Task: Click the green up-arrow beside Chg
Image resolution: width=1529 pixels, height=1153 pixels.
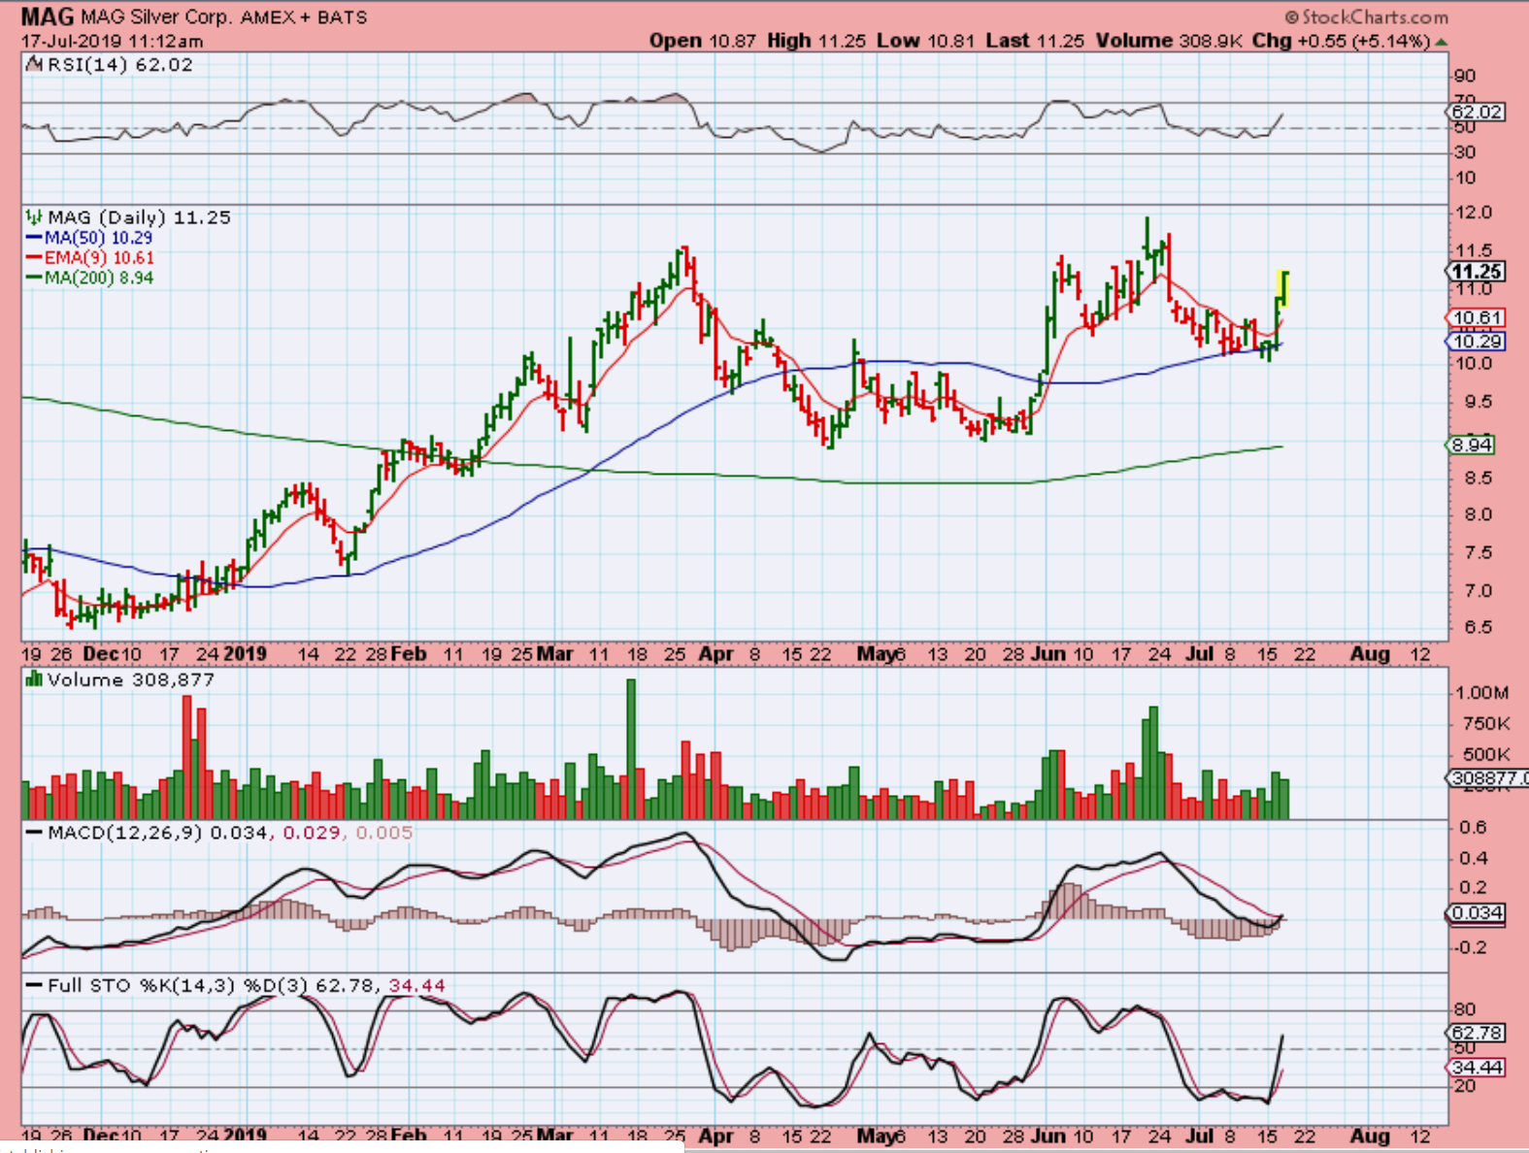Action: [x=1441, y=42]
